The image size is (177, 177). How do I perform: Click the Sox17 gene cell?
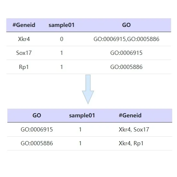[24, 53]
